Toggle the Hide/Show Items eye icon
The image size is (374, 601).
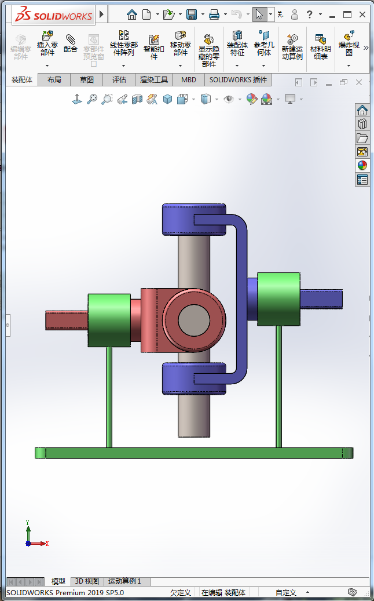click(229, 99)
